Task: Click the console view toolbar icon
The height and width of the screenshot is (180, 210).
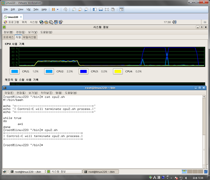Action: click(x=122, y=9)
